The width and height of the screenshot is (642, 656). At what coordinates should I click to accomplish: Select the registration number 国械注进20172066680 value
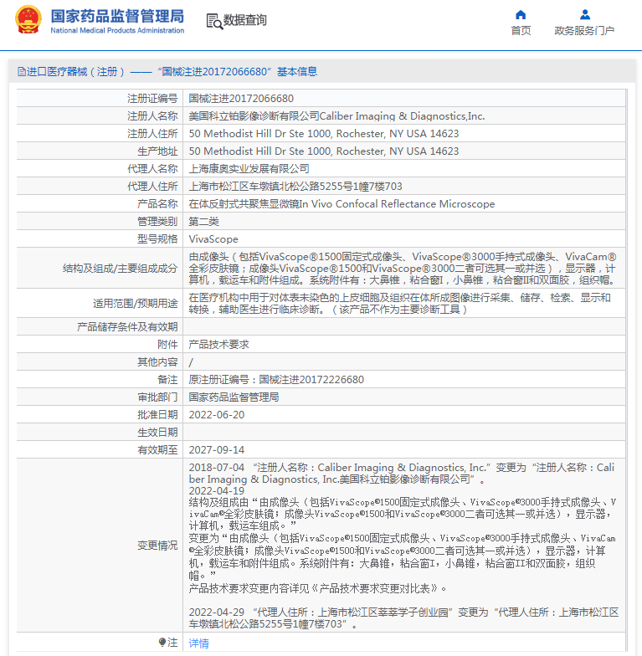pyautogui.click(x=241, y=99)
